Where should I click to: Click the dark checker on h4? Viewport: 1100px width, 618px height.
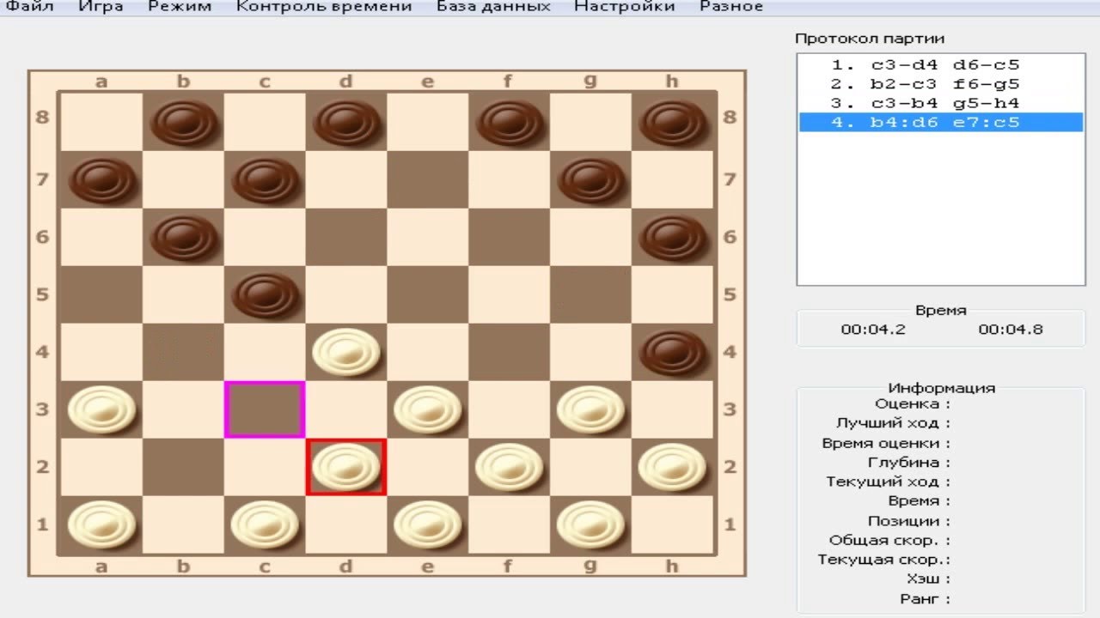pos(672,352)
